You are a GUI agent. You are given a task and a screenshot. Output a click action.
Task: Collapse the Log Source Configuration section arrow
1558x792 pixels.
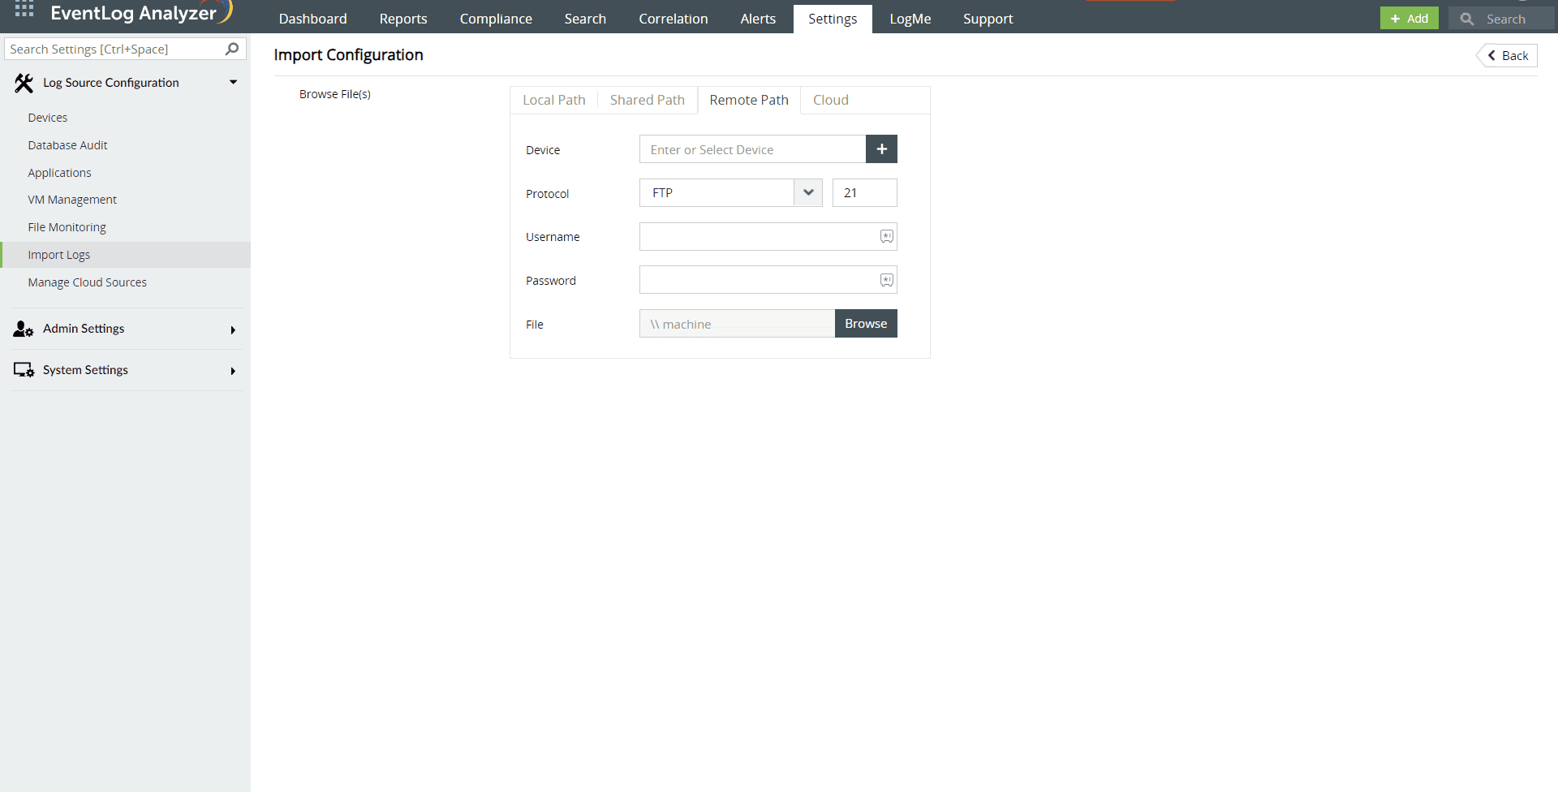(x=233, y=82)
